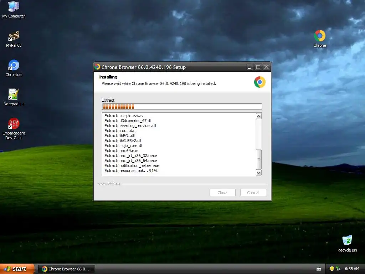The width and height of the screenshot is (365, 274).
Task: Click the network connection tray icon
Action: click(x=338, y=269)
